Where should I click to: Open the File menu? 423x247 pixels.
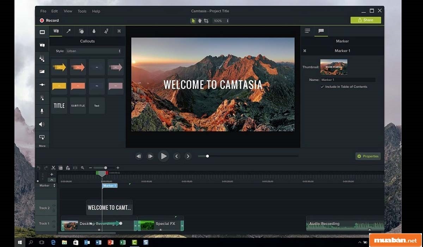click(x=43, y=11)
